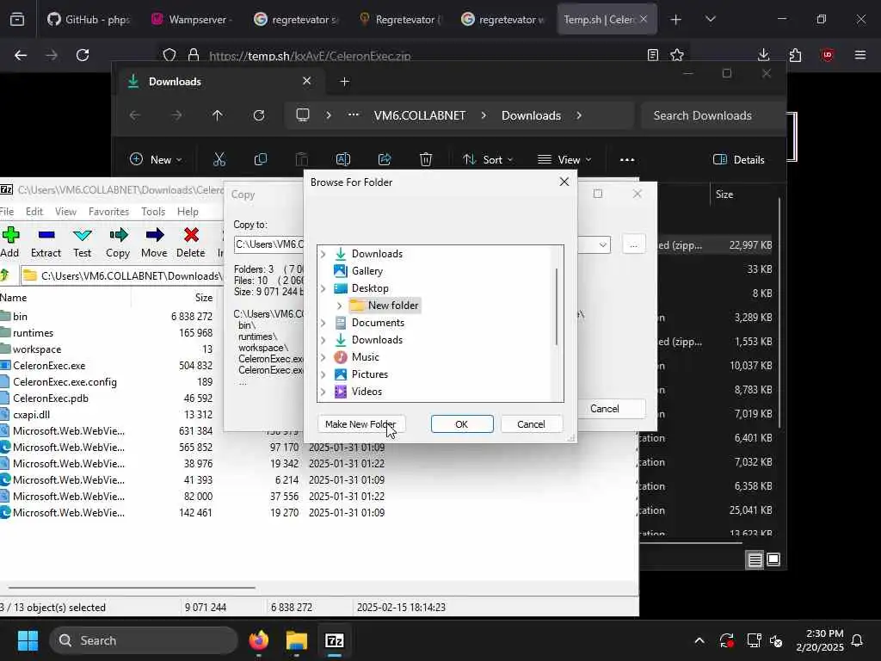This screenshot has width=881, height=661.
Task: Click the Explorer Refresh icon
Action: click(x=259, y=115)
